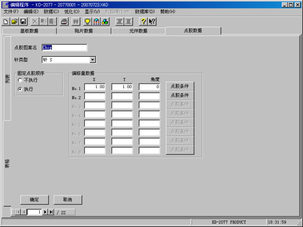Print using the printer toolbar icon
The height and width of the screenshot is (227, 303).
64,22
